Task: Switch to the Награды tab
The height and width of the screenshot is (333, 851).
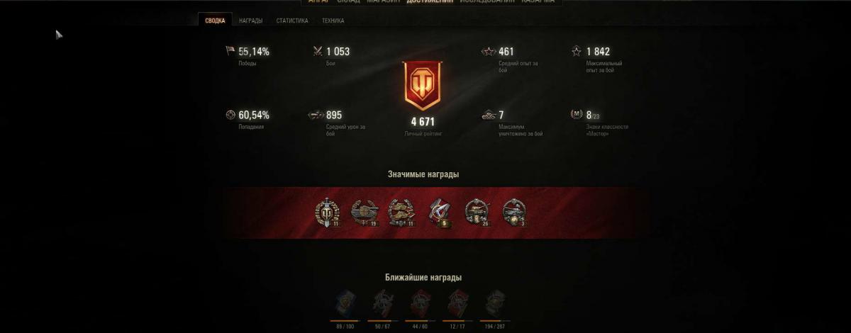Action: [x=250, y=21]
